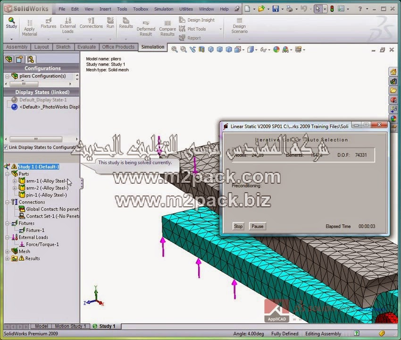Open the Insert menu

pos(105,9)
